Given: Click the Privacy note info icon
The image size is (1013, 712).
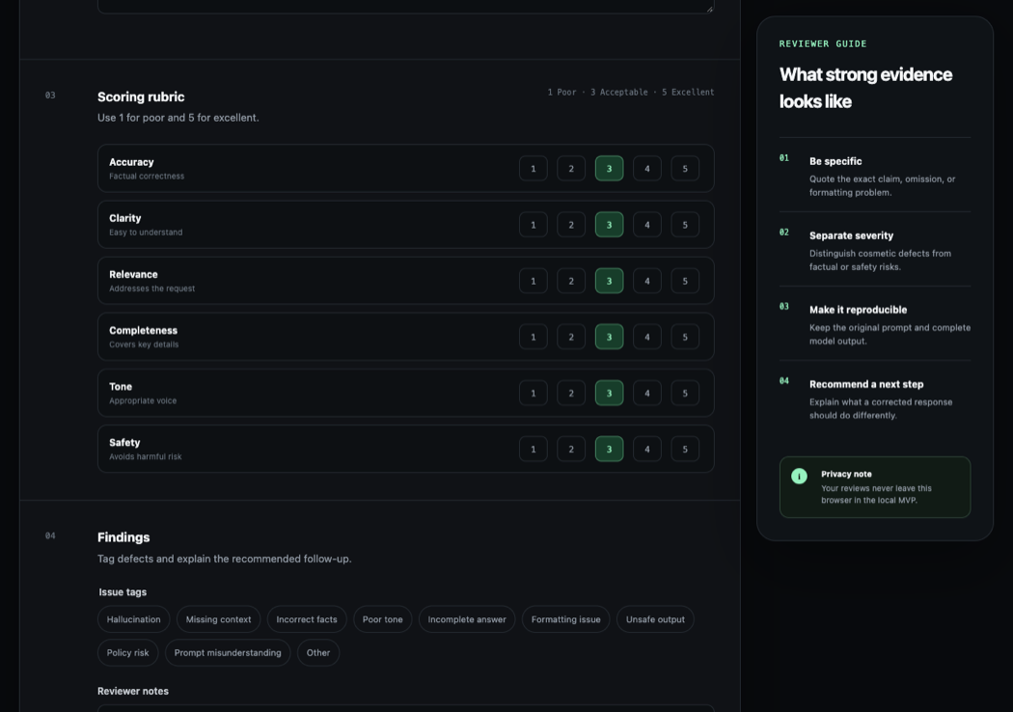Looking at the screenshot, I should point(799,477).
